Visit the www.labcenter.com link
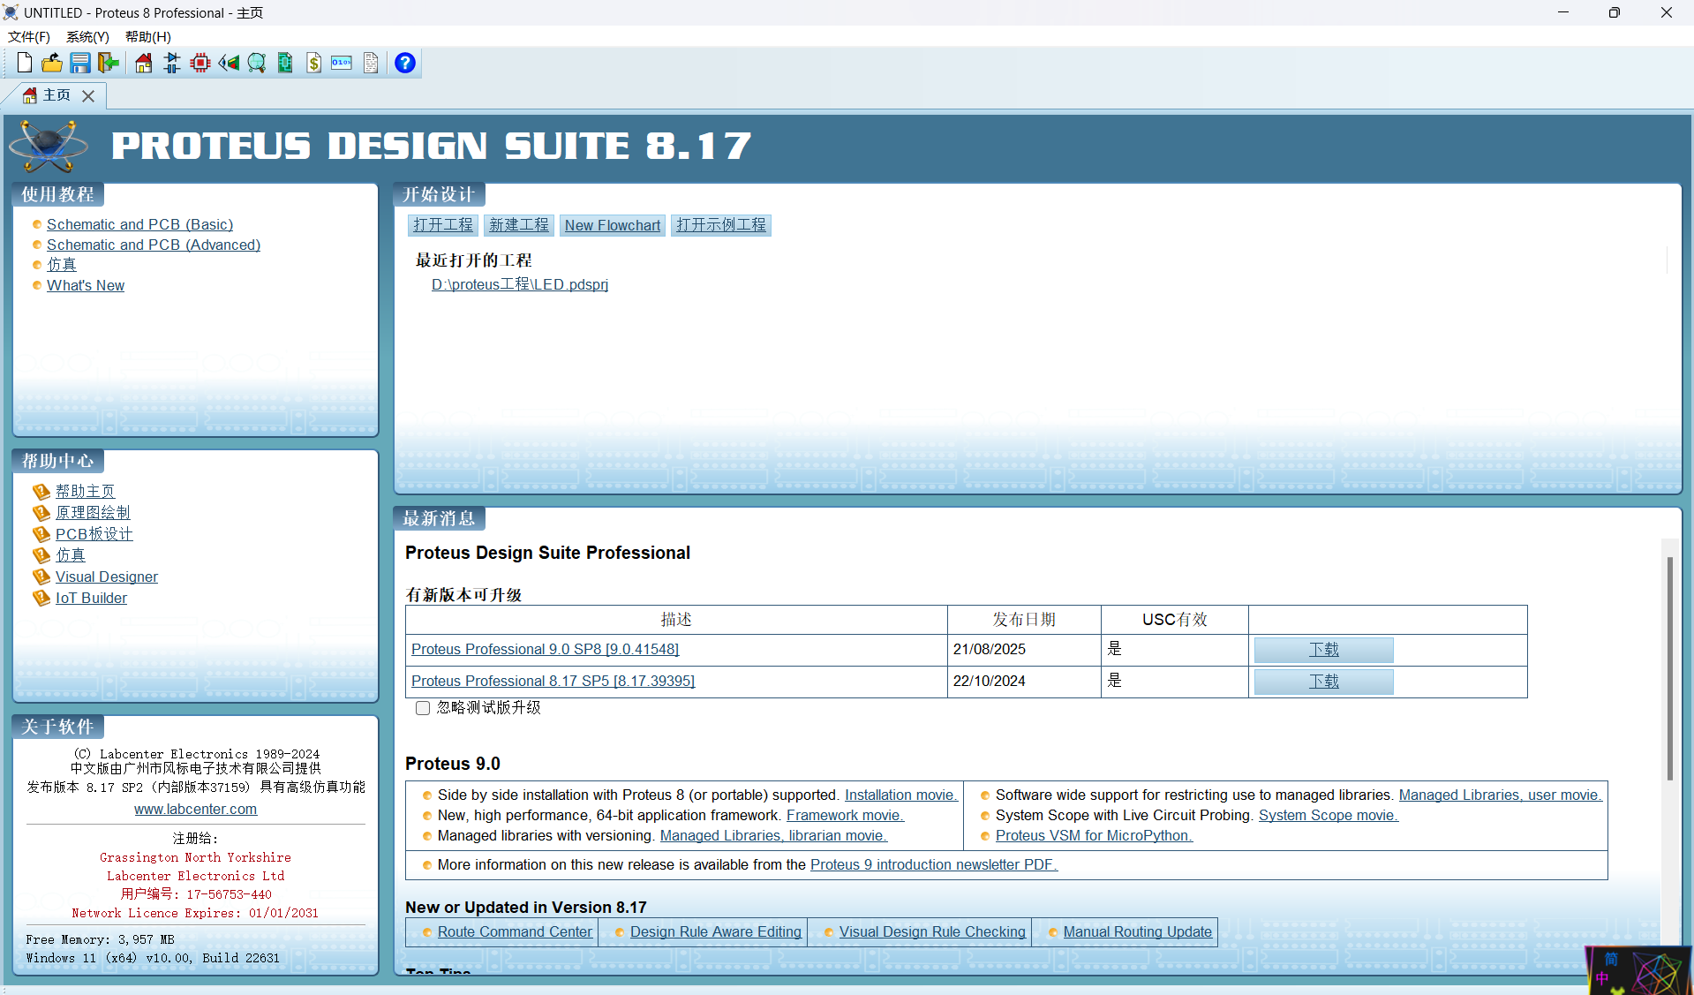 pyautogui.click(x=196, y=809)
